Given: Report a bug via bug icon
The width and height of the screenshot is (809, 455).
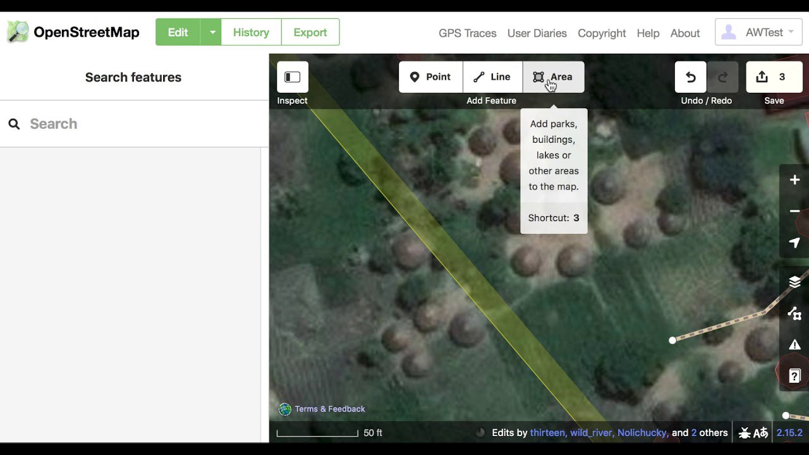Looking at the screenshot, I should point(745,433).
